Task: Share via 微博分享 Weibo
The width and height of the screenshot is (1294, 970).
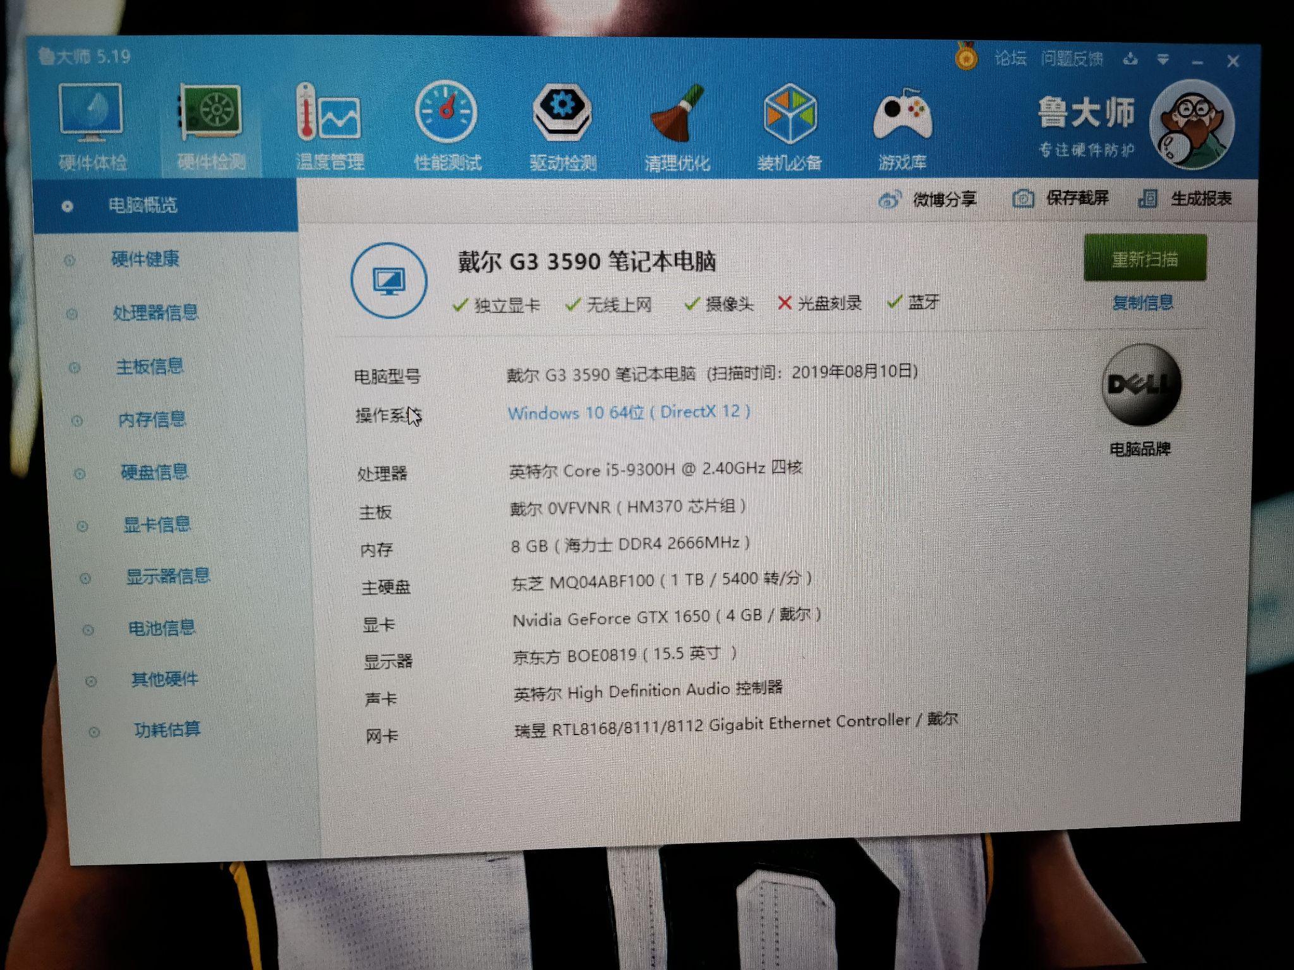Action: pyautogui.click(x=928, y=200)
